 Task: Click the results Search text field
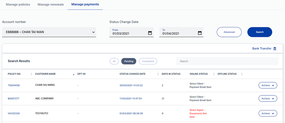click(227, 61)
